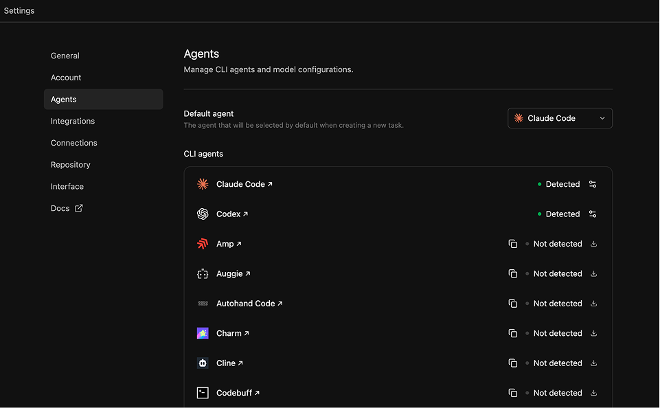The image size is (660, 408).
Task: Click the Auggie bracket logo
Action: click(x=203, y=273)
